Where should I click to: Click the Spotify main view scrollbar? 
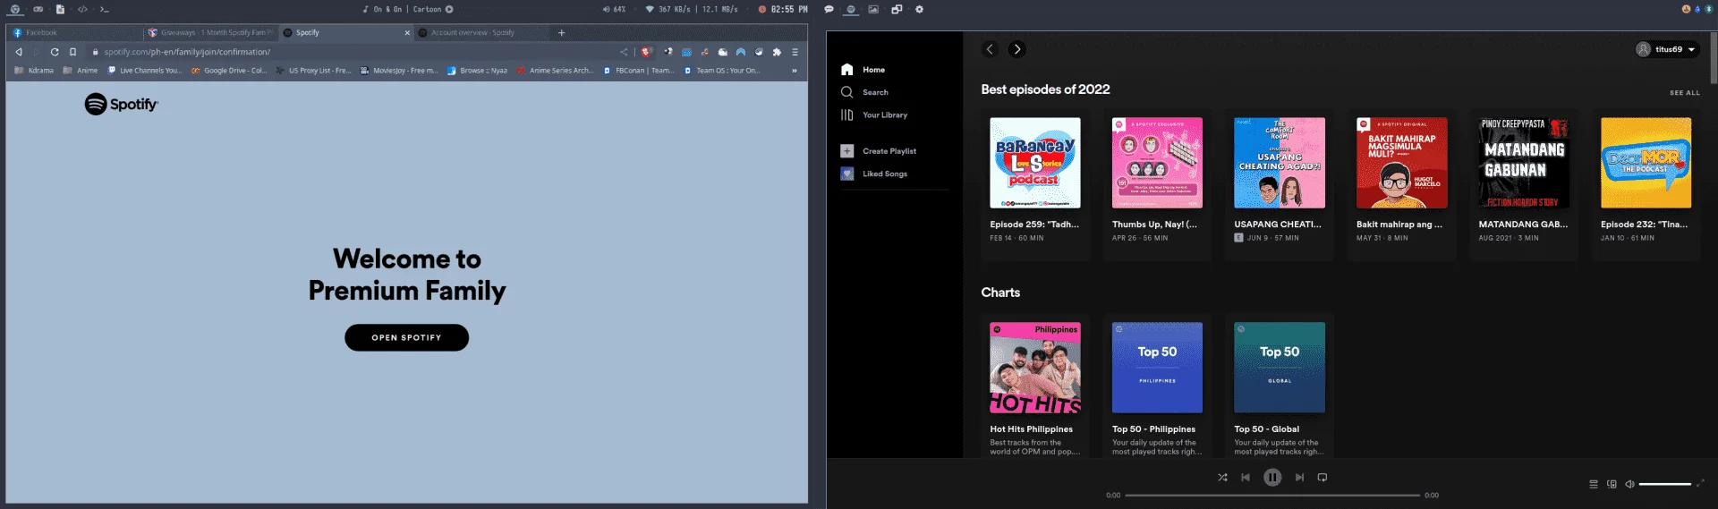1713,58
